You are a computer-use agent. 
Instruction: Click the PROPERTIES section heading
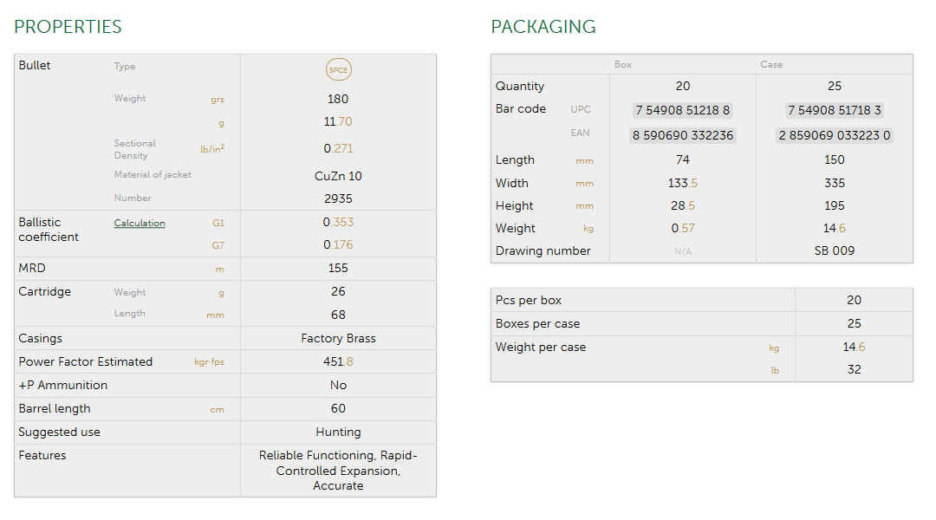tap(68, 27)
